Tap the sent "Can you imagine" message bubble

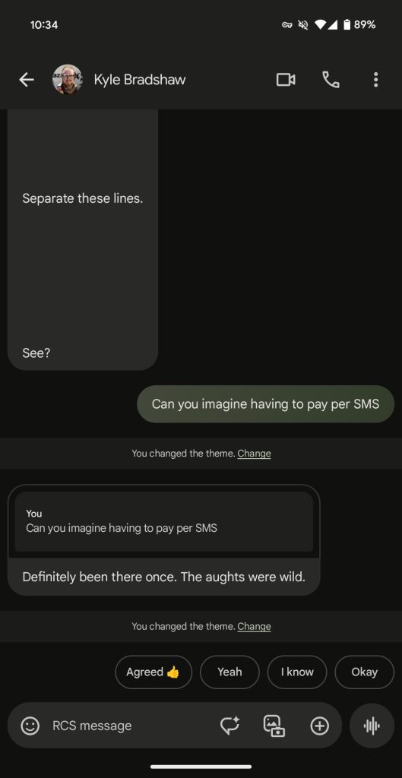265,404
